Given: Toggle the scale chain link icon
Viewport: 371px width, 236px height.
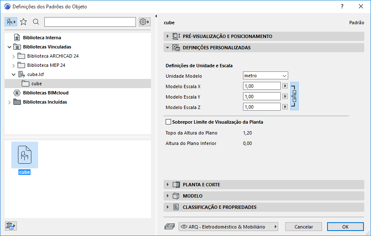Looking at the screenshot, I should (294, 96).
